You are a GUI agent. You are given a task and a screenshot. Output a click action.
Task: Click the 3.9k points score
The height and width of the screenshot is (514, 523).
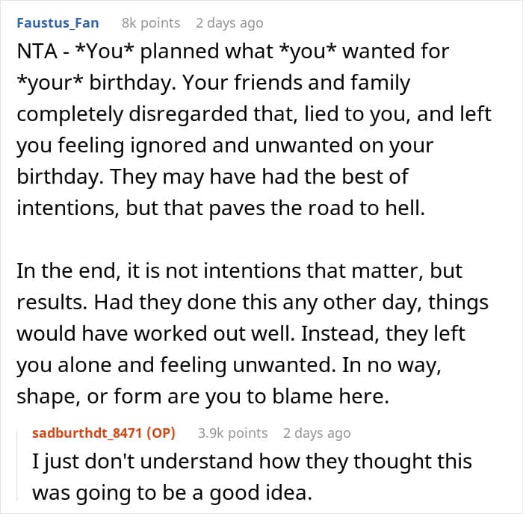tap(232, 433)
